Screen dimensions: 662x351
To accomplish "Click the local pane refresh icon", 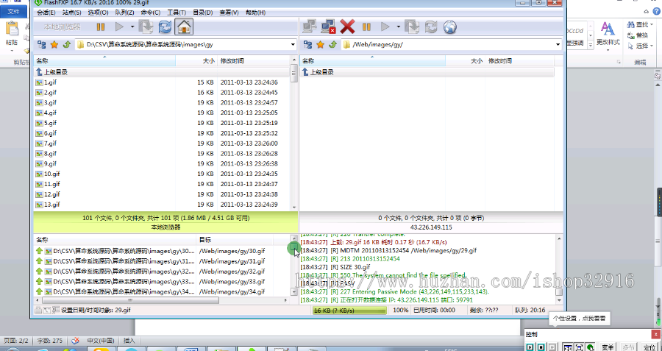I will tap(165, 27).
